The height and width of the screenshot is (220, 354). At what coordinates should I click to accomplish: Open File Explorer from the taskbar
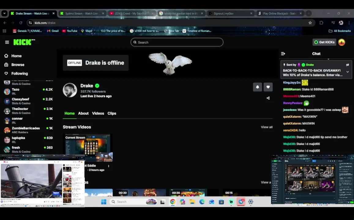coord(192,202)
